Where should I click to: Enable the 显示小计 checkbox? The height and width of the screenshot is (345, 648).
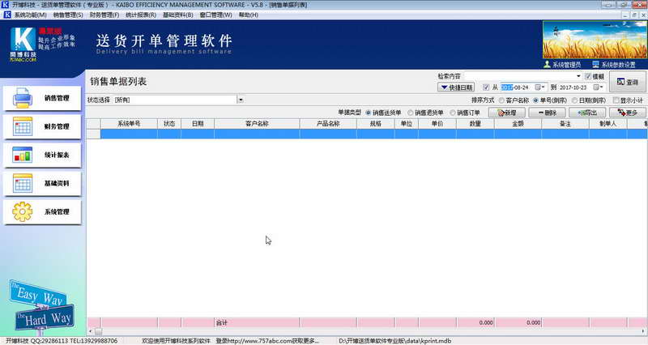616,100
